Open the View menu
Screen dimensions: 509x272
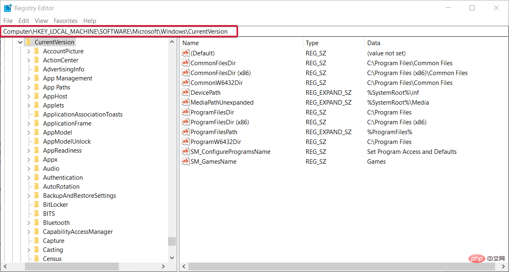[x=41, y=21]
